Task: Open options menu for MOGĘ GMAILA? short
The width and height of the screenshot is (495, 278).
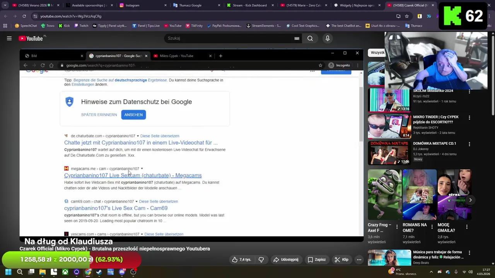Action: (x=467, y=227)
